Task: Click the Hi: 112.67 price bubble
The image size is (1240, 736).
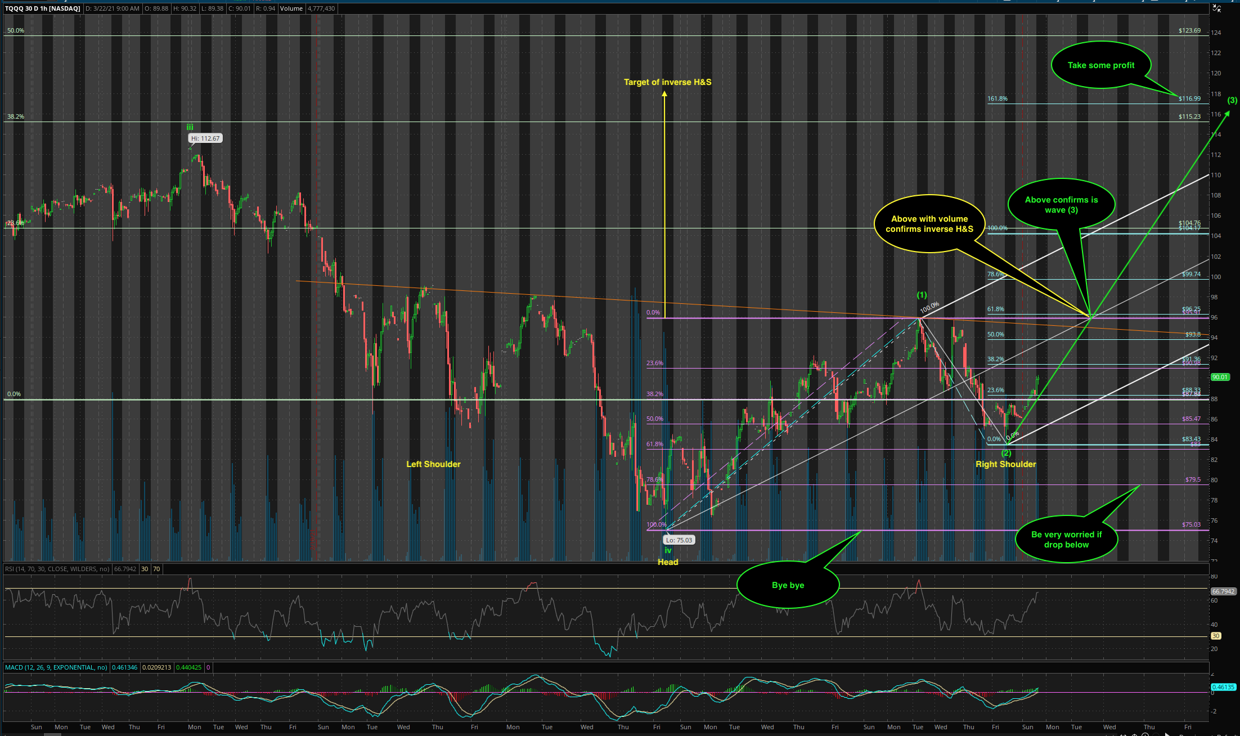Action: tap(205, 138)
